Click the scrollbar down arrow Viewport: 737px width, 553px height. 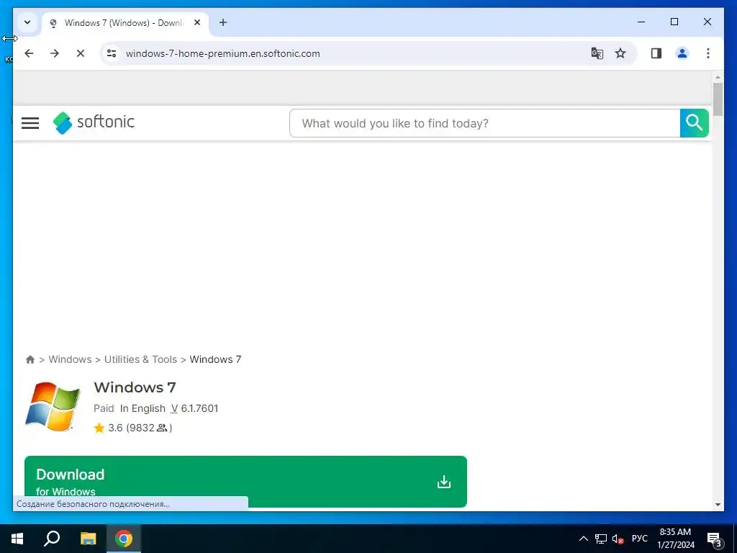click(x=718, y=505)
